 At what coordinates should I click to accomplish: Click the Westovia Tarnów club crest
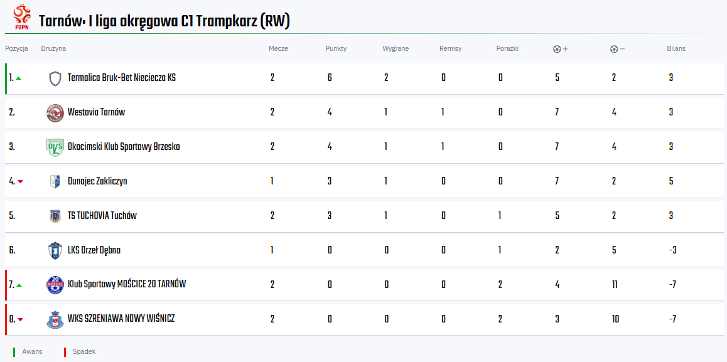point(55,113)
